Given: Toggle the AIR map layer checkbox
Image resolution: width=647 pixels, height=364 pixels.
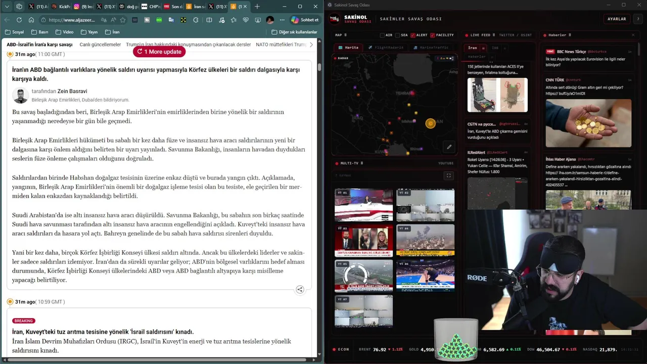Looking at the screenshot, I should coord(382,35).
